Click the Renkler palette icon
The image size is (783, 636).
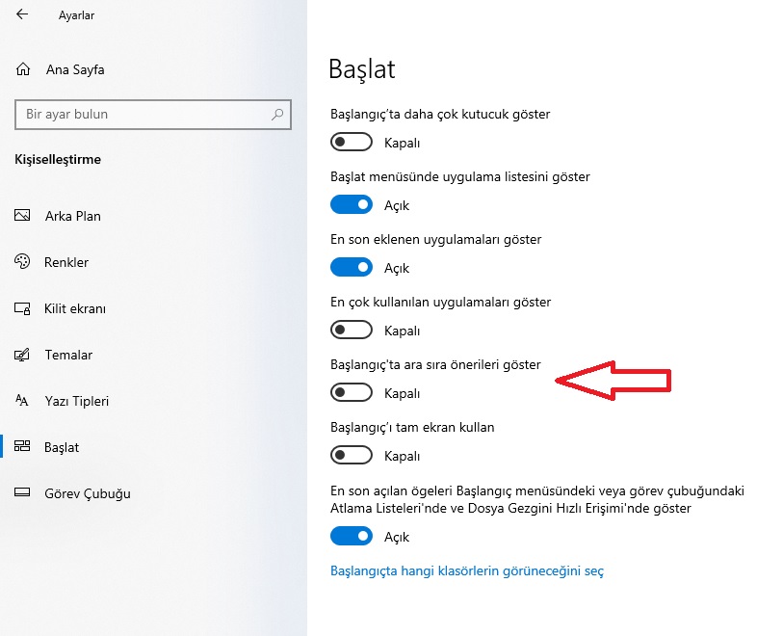[23, 262]
